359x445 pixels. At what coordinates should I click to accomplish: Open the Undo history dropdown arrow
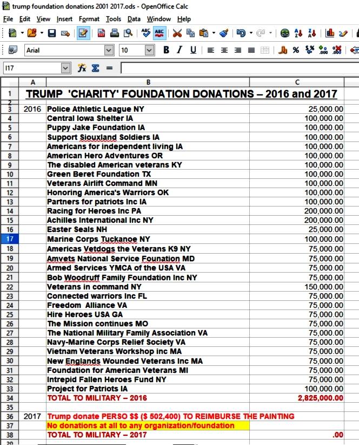pos(251,33)
